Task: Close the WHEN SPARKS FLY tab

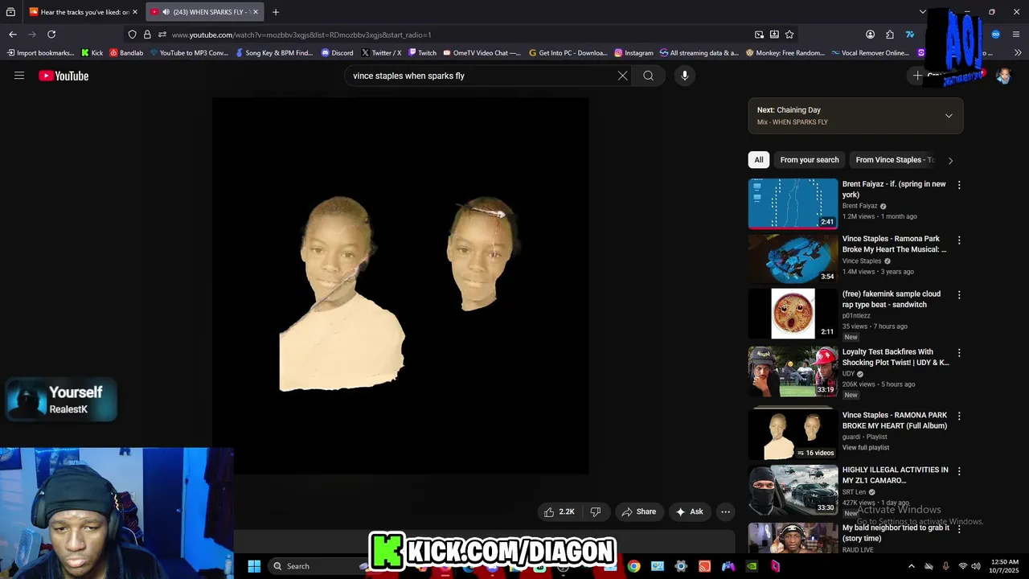Action: (x=256, y=12)
